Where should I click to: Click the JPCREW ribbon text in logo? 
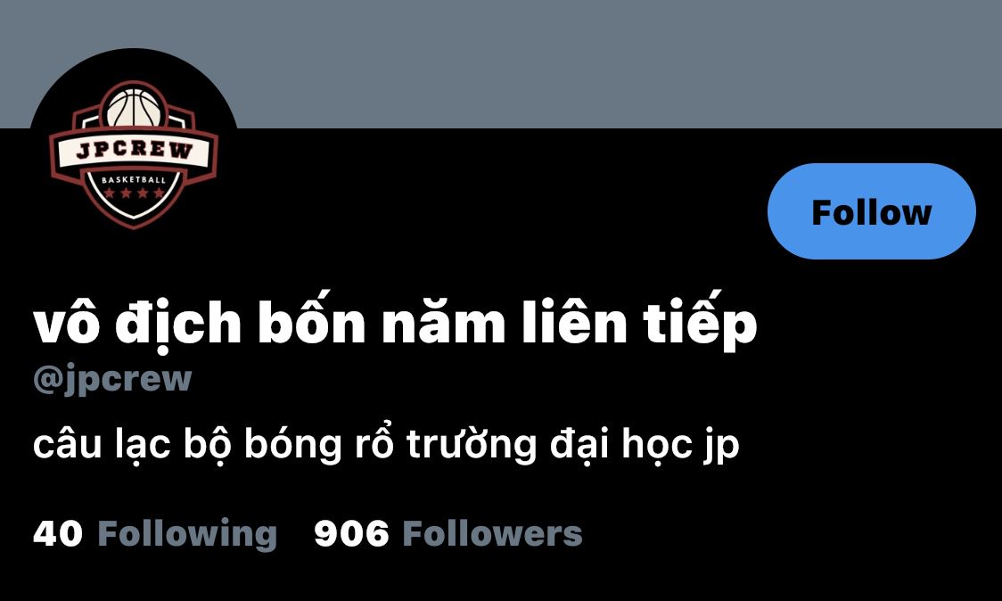135,150
